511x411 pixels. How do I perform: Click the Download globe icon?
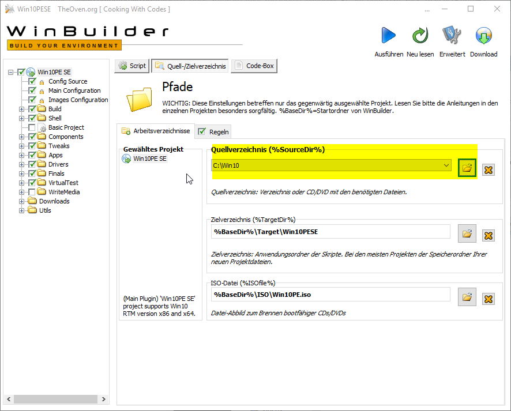(484, 35)
